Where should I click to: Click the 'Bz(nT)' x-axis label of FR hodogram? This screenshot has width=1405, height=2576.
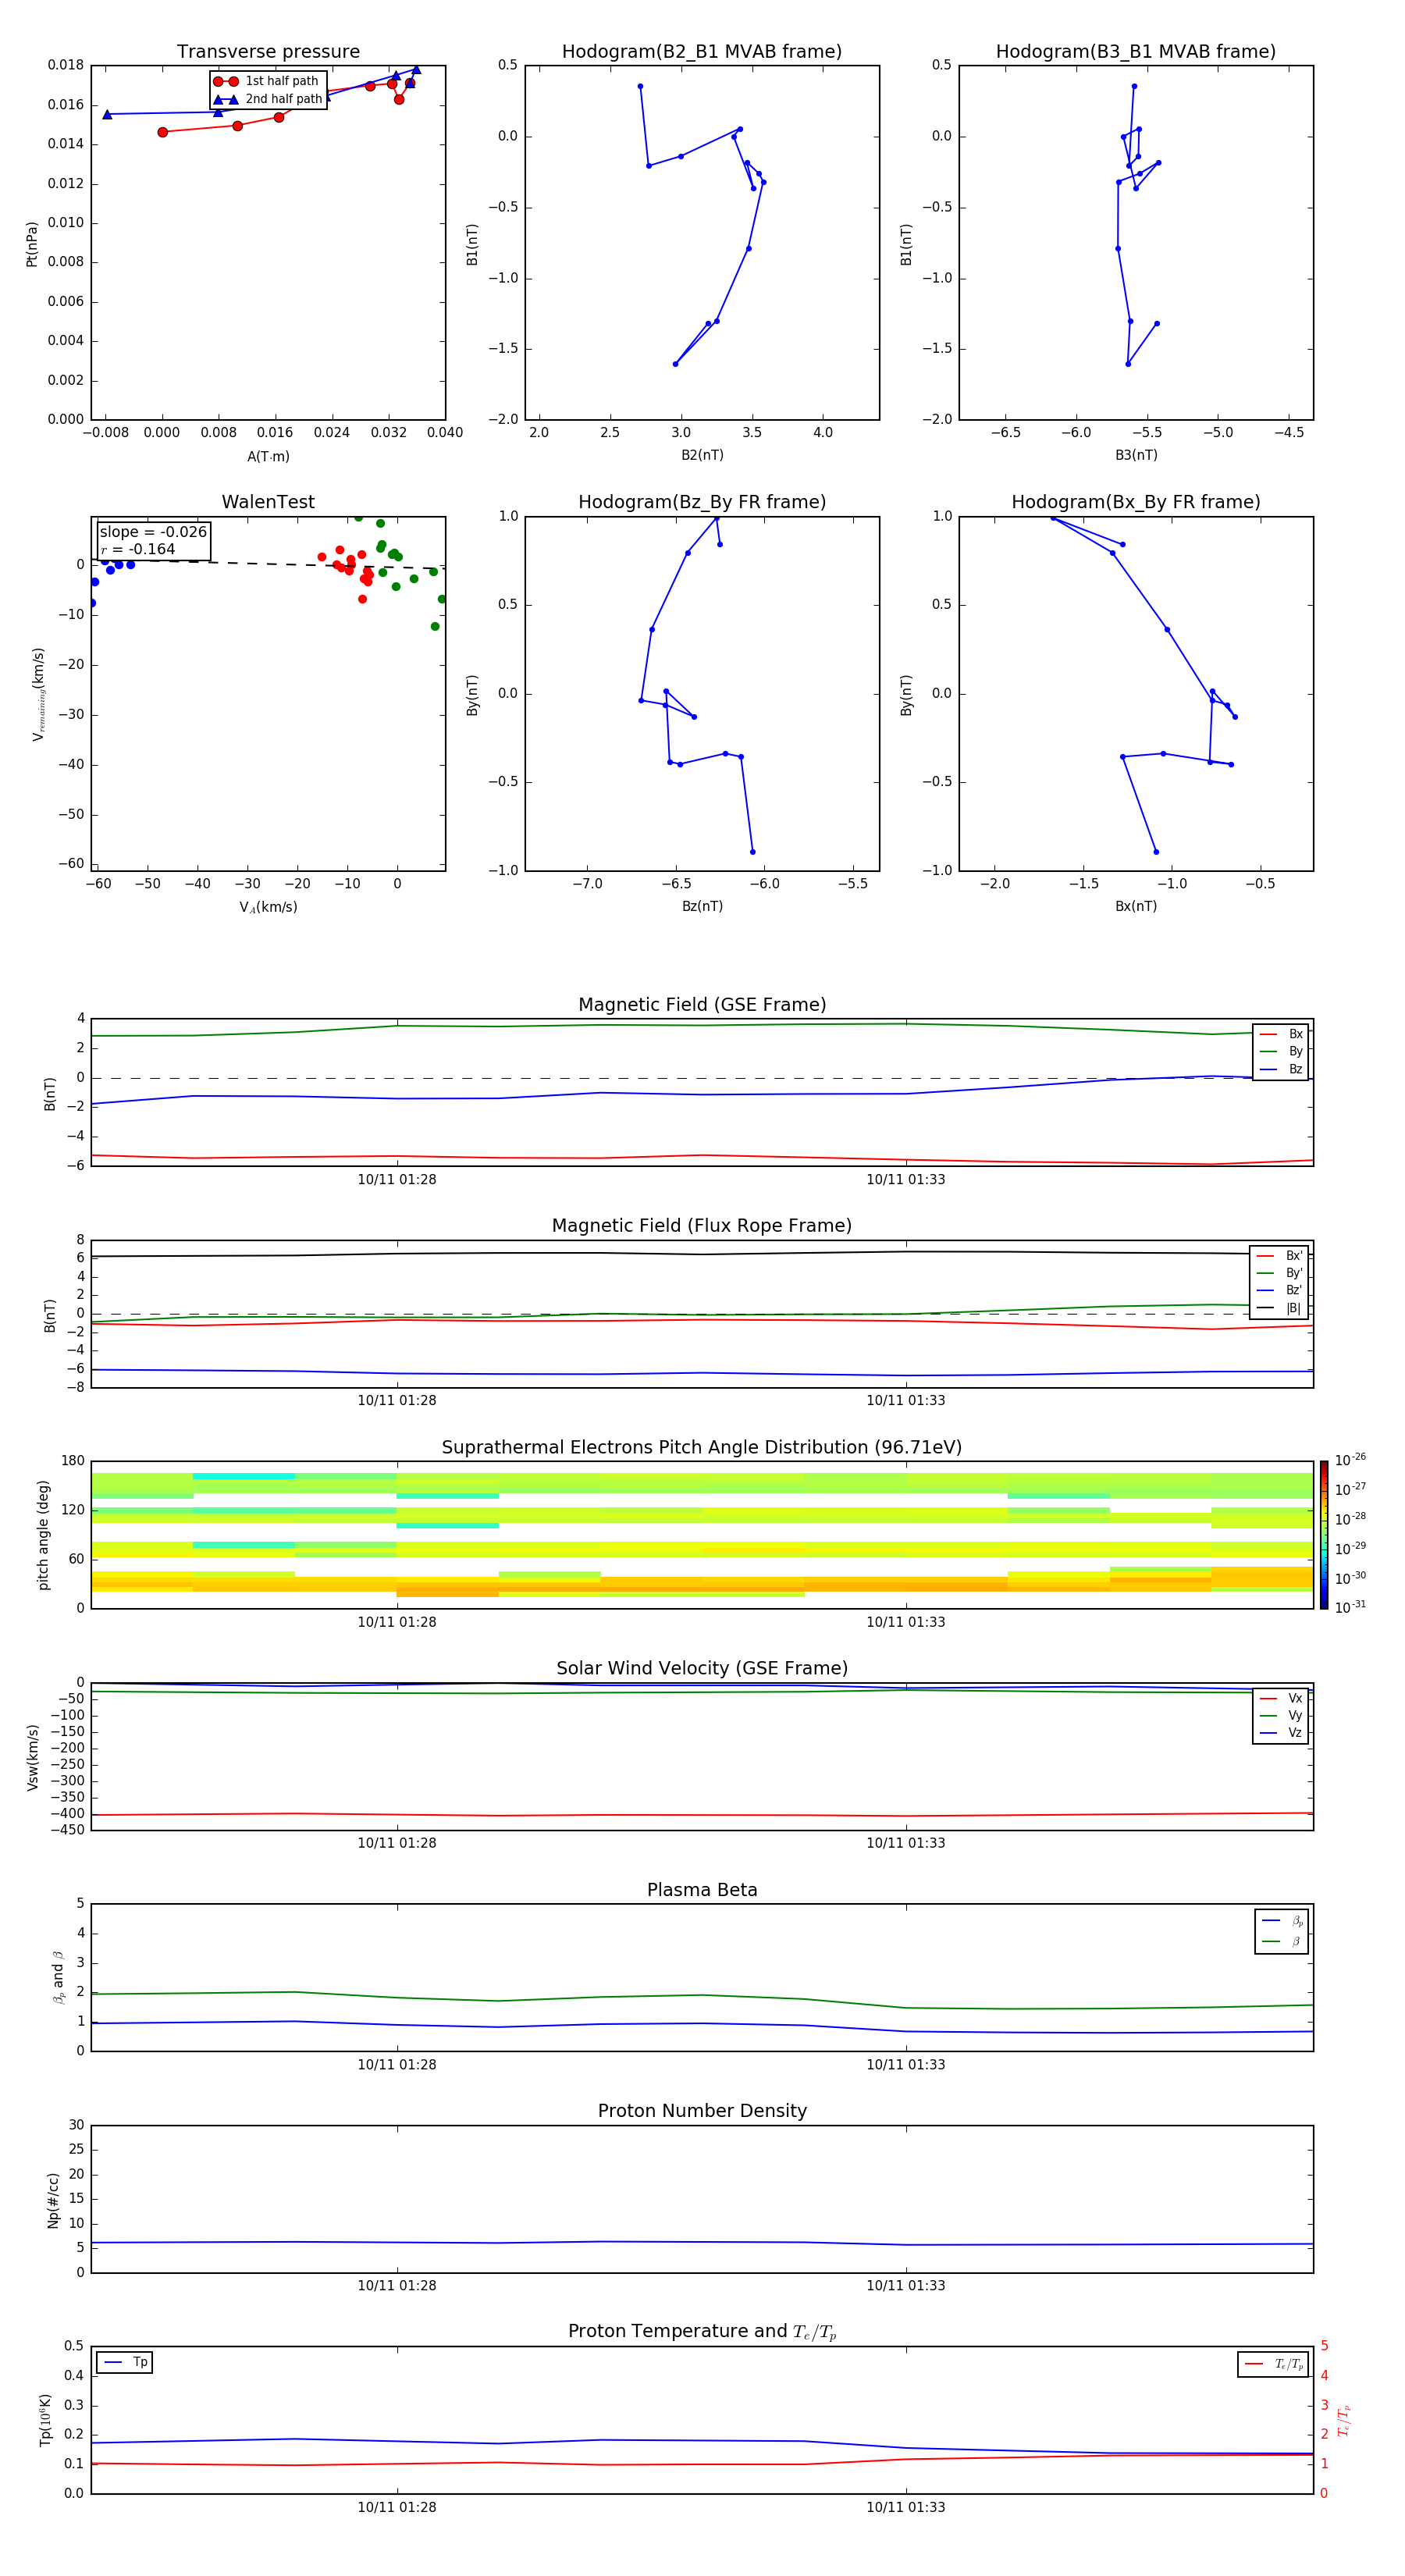pos(702,907)
